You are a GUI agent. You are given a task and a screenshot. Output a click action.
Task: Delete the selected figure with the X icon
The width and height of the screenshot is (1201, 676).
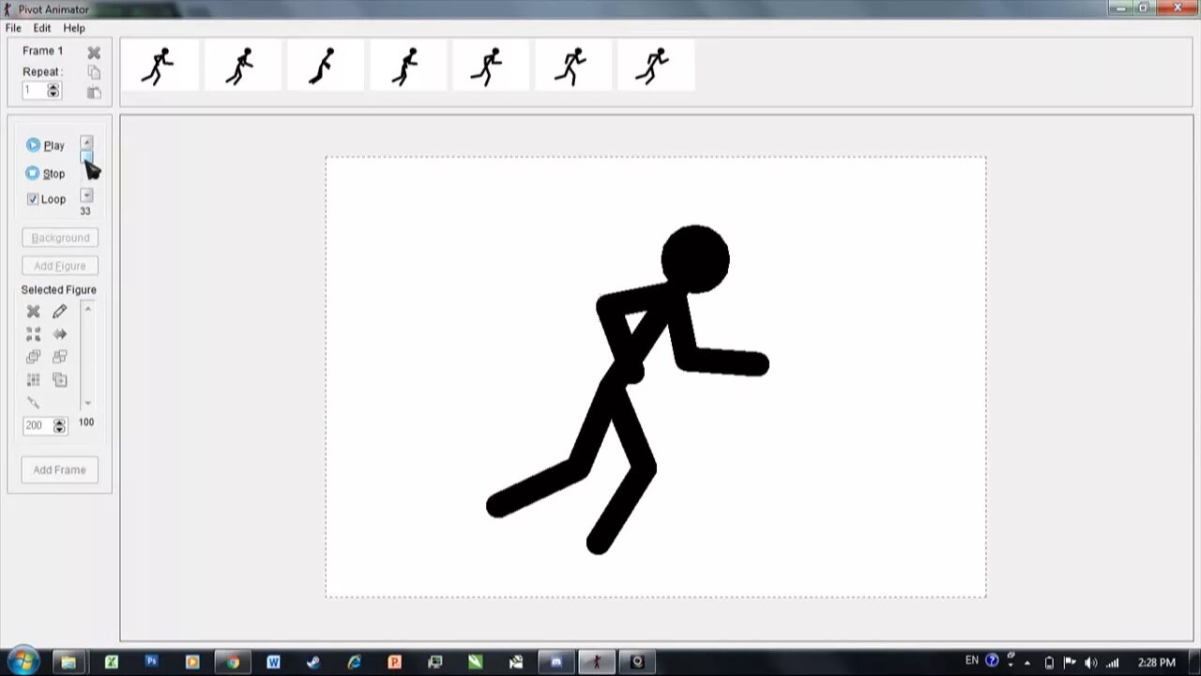click(x=33, y=311)
